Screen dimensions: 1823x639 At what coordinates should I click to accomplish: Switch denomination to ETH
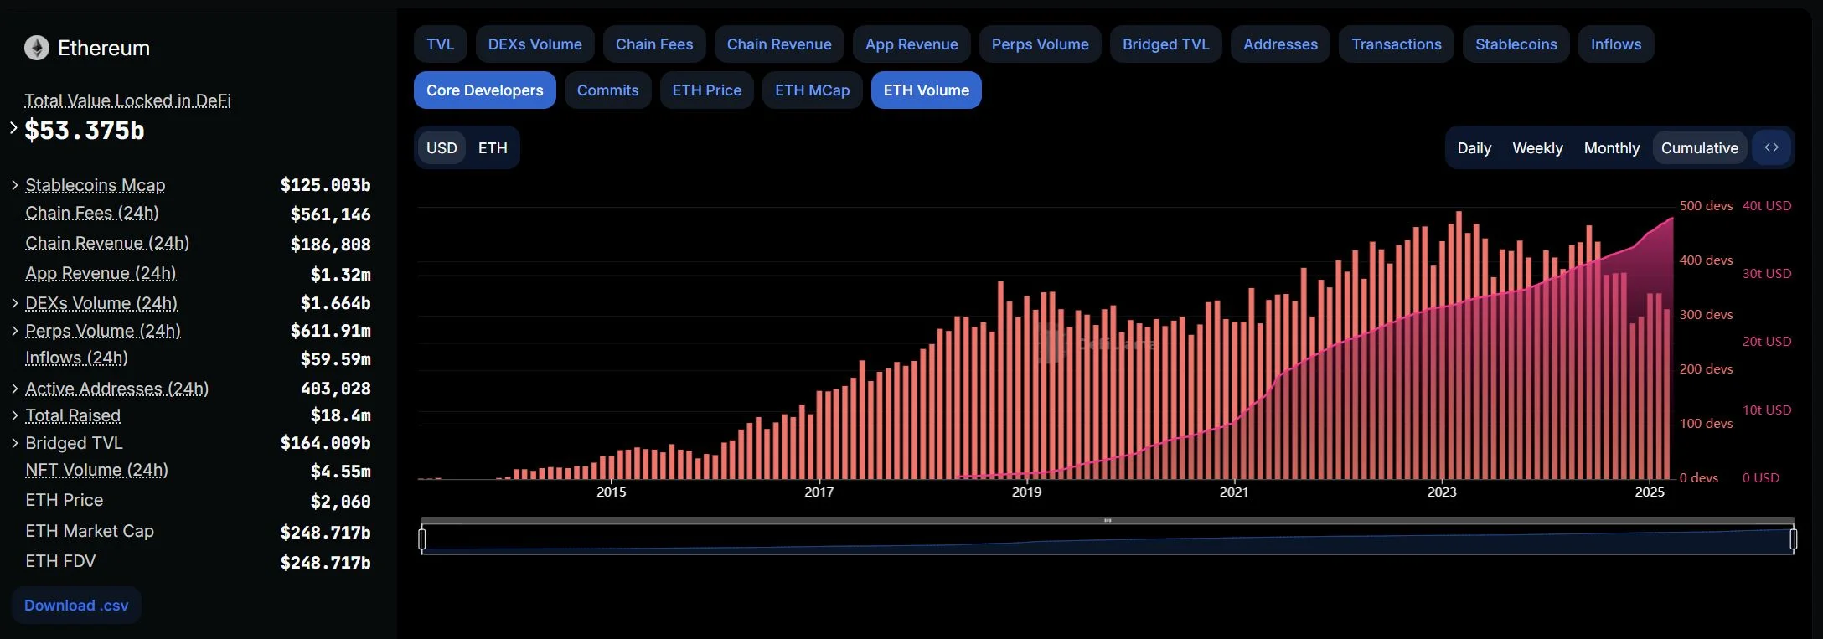(493, 147)
